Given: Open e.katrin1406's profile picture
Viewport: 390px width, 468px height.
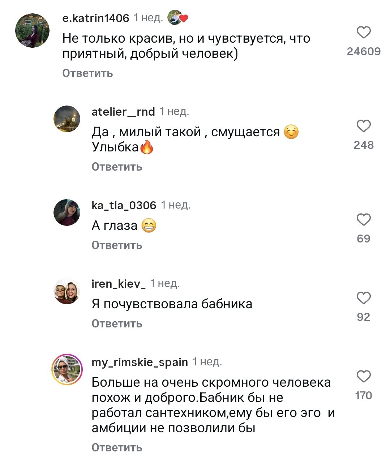Looking at the screenshot, I should pyautogui.click(x=32, y=31).
